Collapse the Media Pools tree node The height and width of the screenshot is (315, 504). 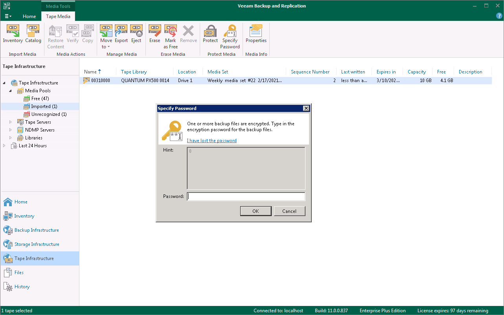coord(11,91)
